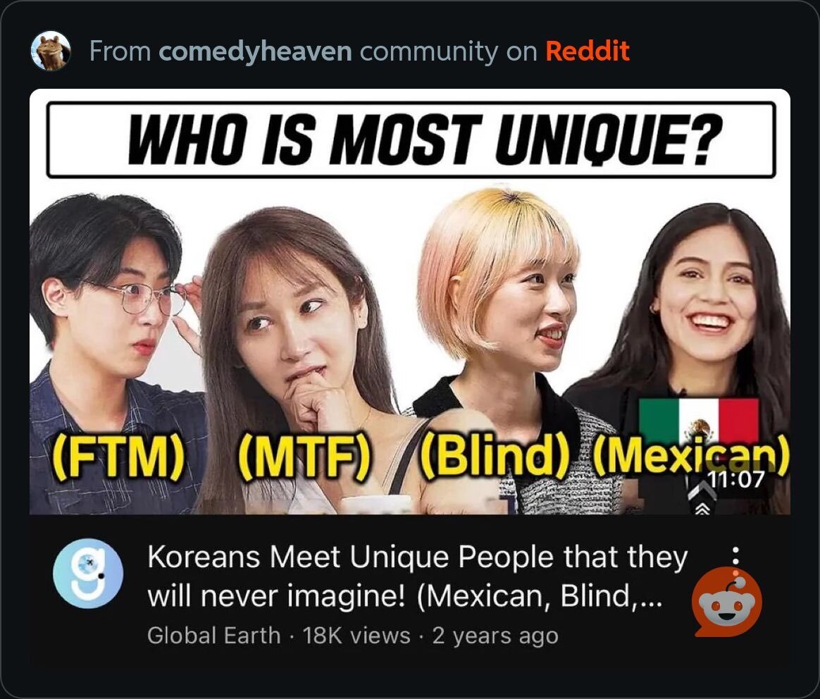The height and width of the screenshot is (699, 820).
Task: Click the comedyheaven community avatar icon
Action: click(x=51, y=51)
